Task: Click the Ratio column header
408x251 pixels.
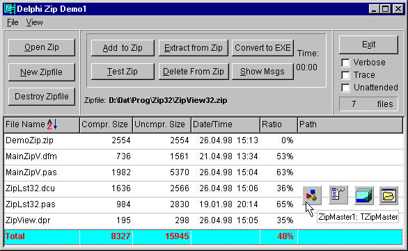Action: point(278,124)
